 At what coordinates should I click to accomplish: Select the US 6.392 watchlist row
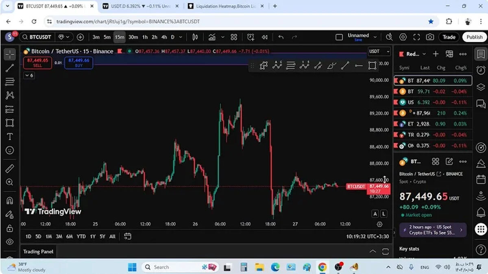pos(433,102)
